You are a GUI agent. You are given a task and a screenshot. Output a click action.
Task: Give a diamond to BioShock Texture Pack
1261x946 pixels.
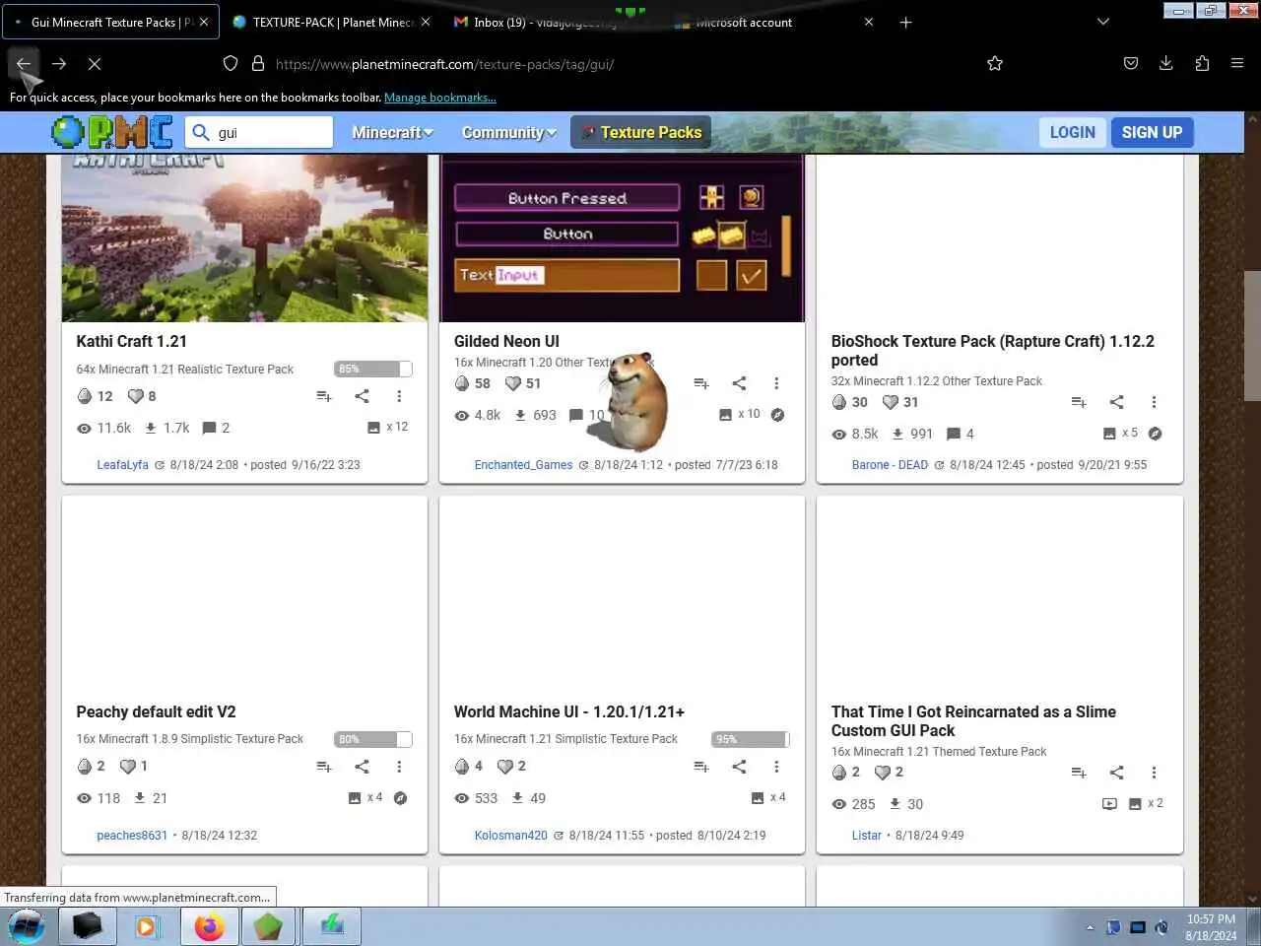(x=839, y=402)
